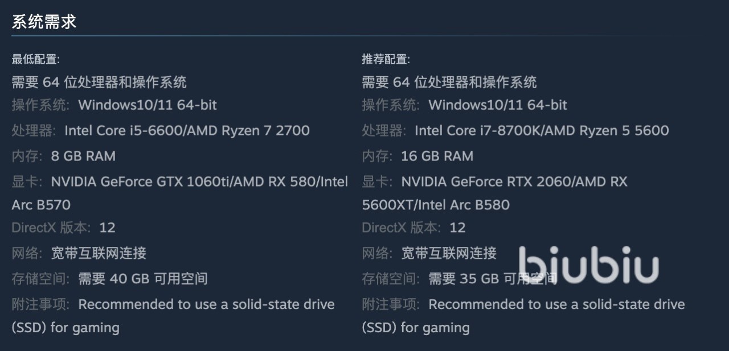Click Windows10/11 64-bit under recommended specs
This screenshot has height=351, width=729.
point(498,105)
